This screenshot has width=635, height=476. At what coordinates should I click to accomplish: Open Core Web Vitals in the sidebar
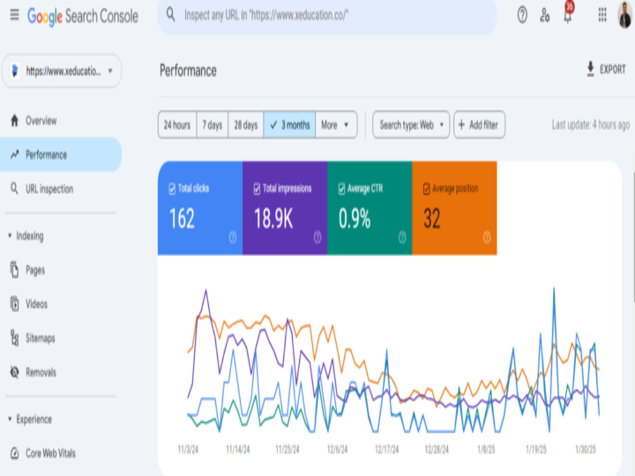coord(61,453)
